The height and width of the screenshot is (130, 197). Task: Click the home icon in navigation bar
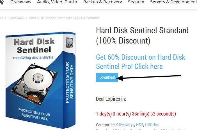[2, 2]
